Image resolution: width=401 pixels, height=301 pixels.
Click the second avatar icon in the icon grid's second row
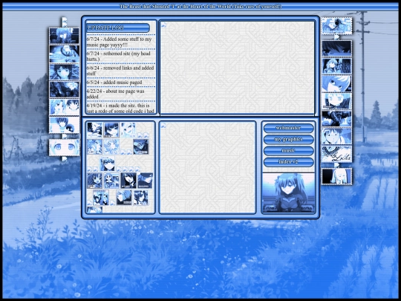click(111, 146)
